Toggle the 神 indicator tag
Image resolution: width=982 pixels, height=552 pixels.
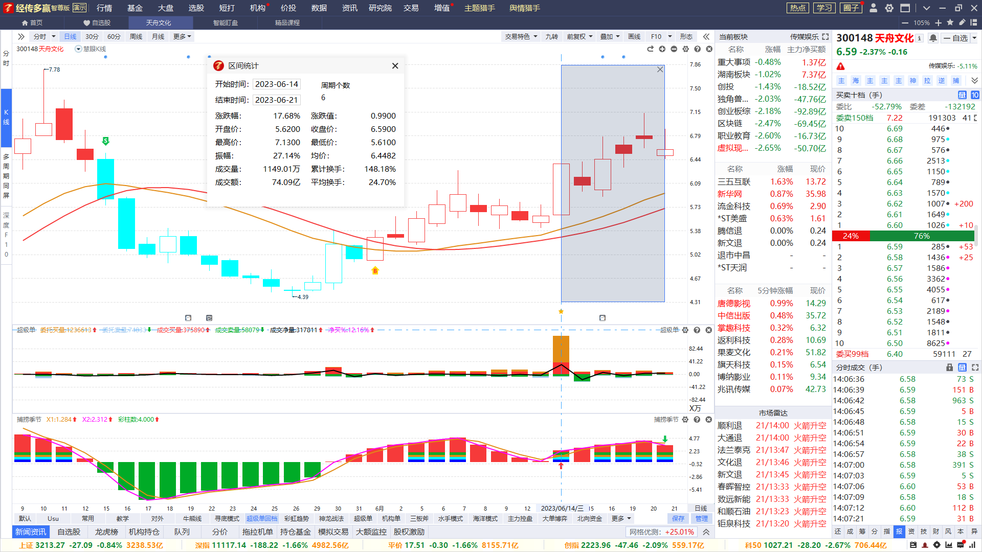tap(913, 81)
